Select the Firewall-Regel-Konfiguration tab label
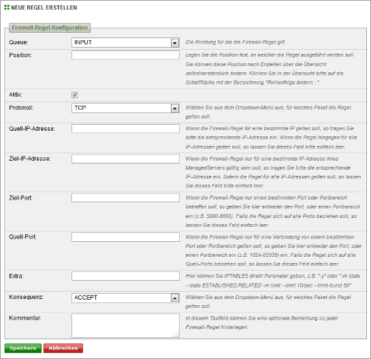 click(50, 28)
